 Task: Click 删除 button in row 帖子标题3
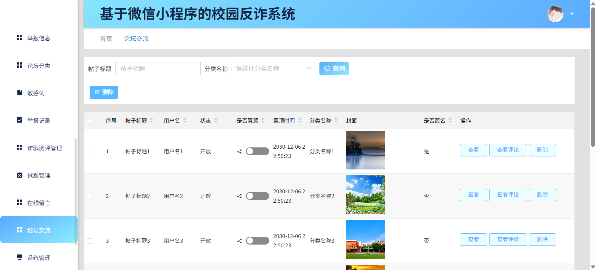click(x=542, y=240)
